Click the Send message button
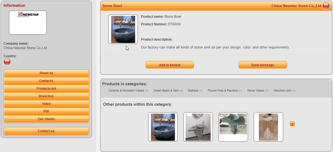 (263, 65)
